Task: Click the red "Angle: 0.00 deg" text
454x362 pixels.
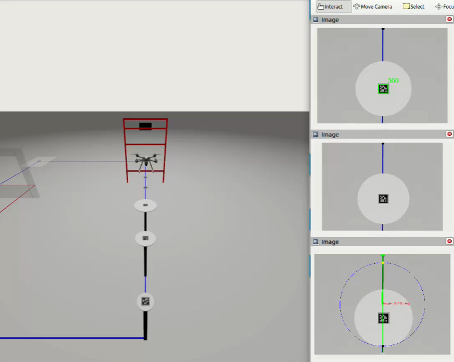Action: tap(396, 303)
